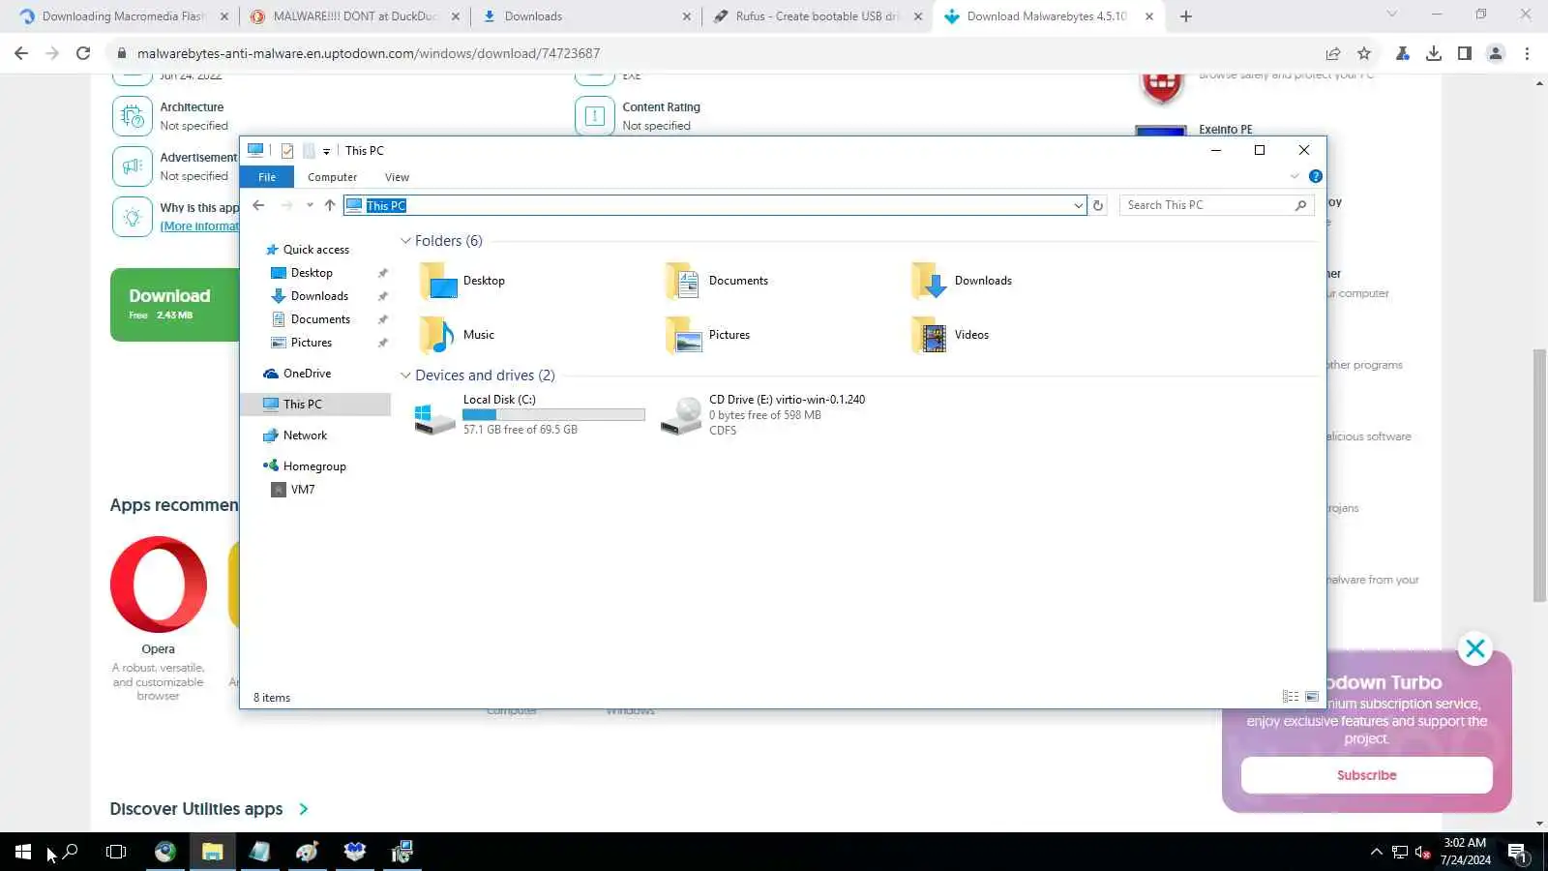Select Network in navigation pane
The image size is (1548, 871).
click(x=305, y=435)
